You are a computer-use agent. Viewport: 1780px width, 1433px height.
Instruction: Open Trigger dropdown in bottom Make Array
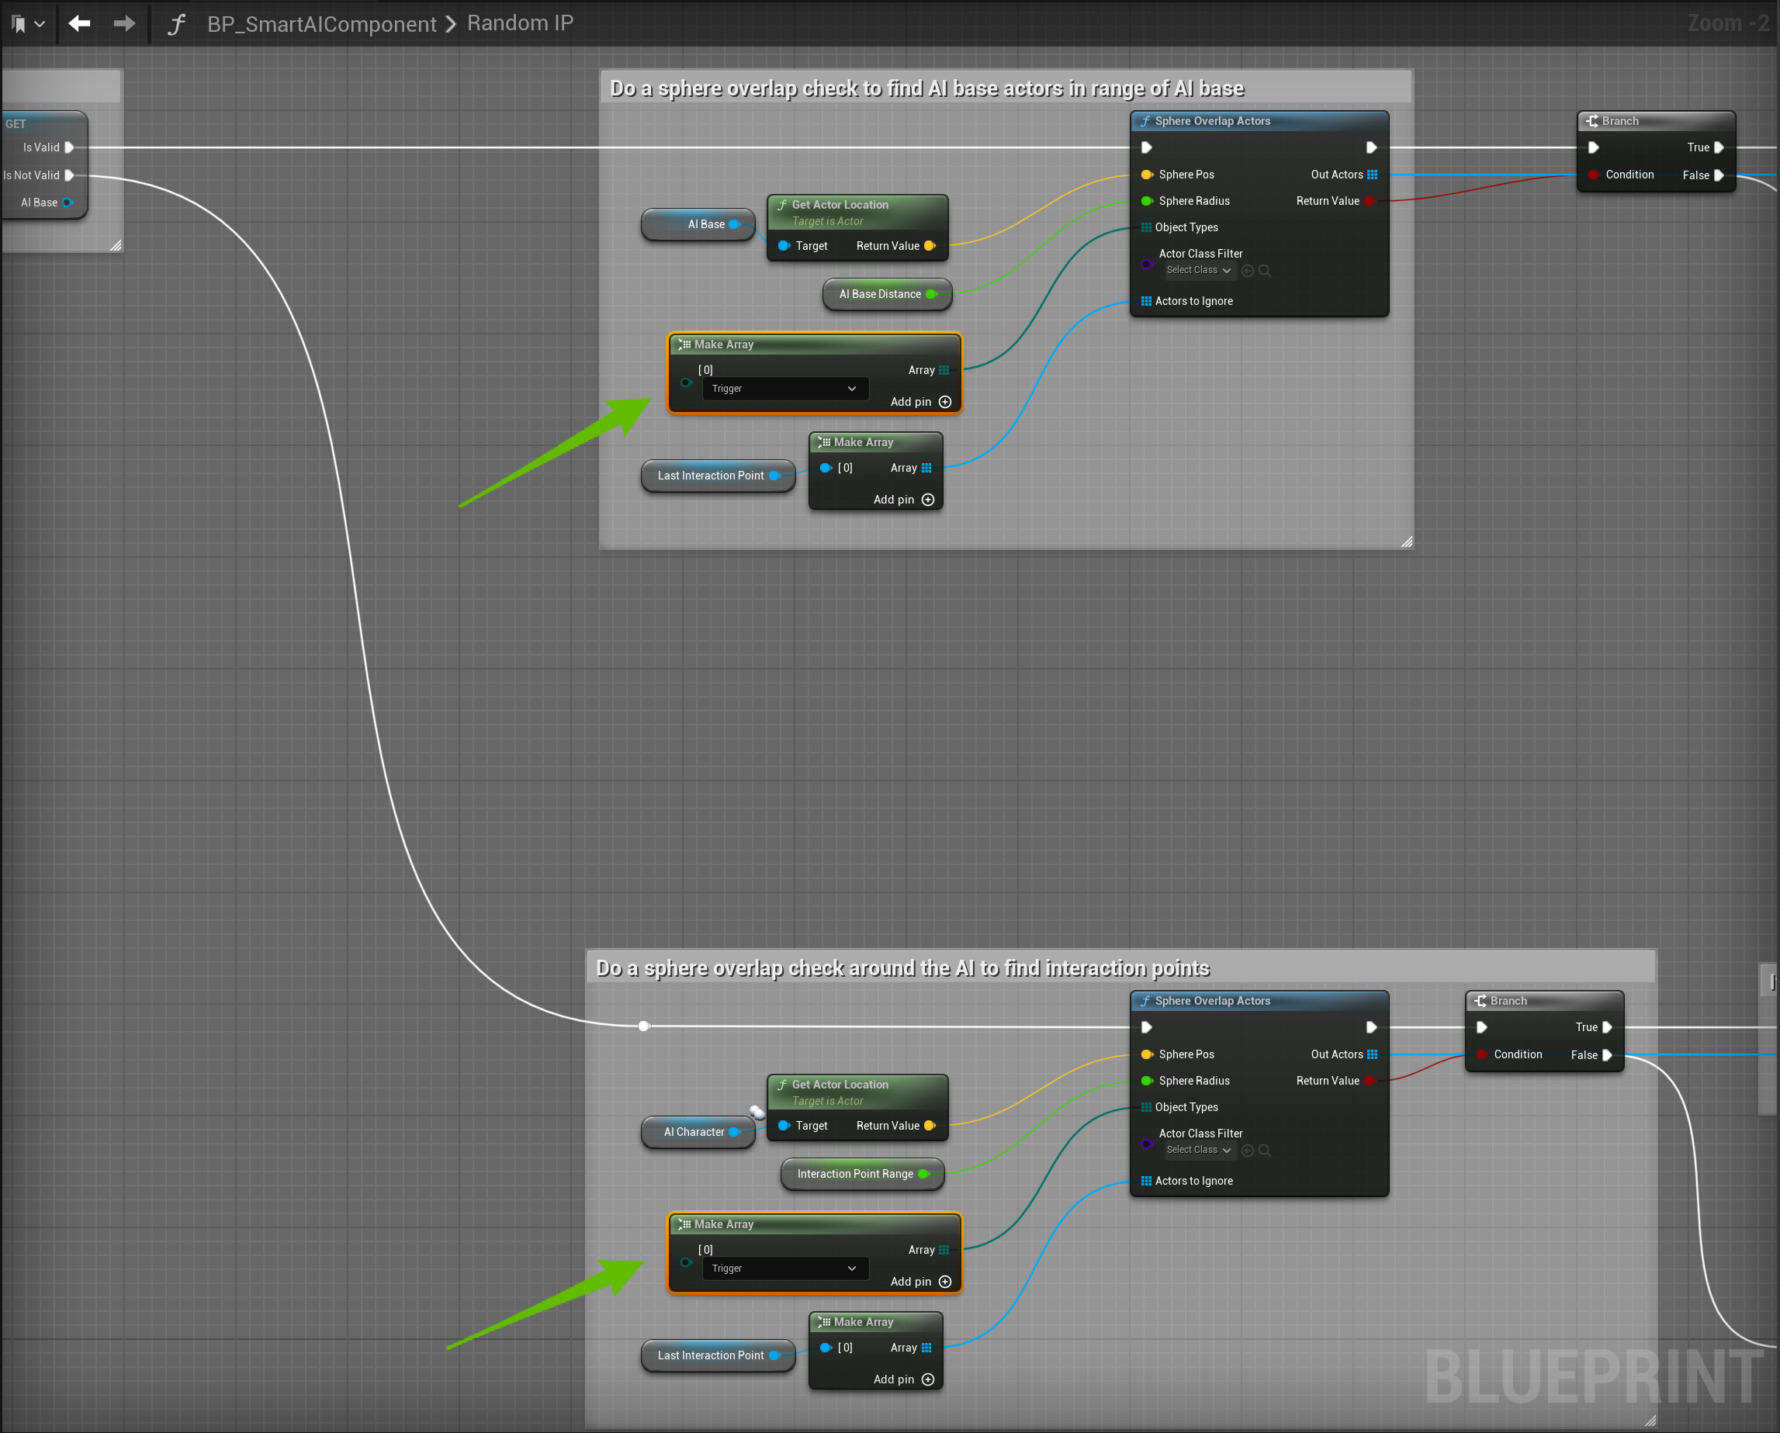coord(784,1269)
